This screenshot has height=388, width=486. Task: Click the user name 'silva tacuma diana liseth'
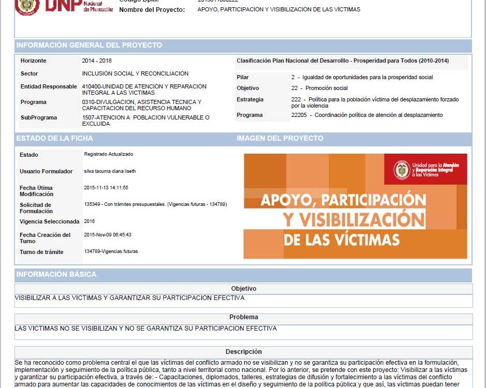(x=110, y=171)
